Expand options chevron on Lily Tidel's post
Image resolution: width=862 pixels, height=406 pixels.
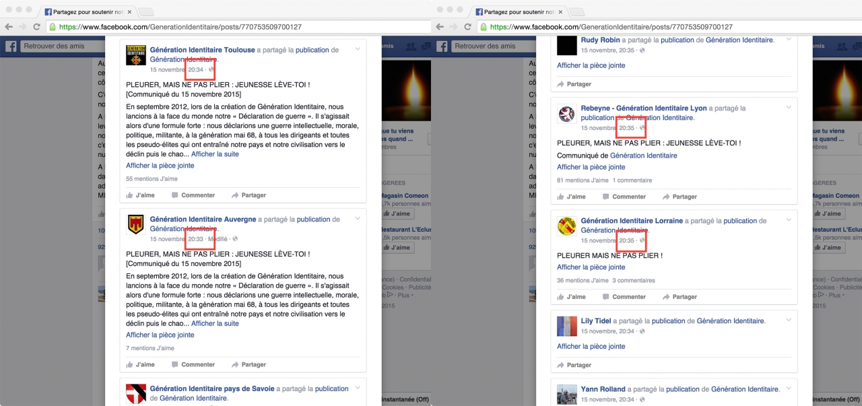coord(789,320)
